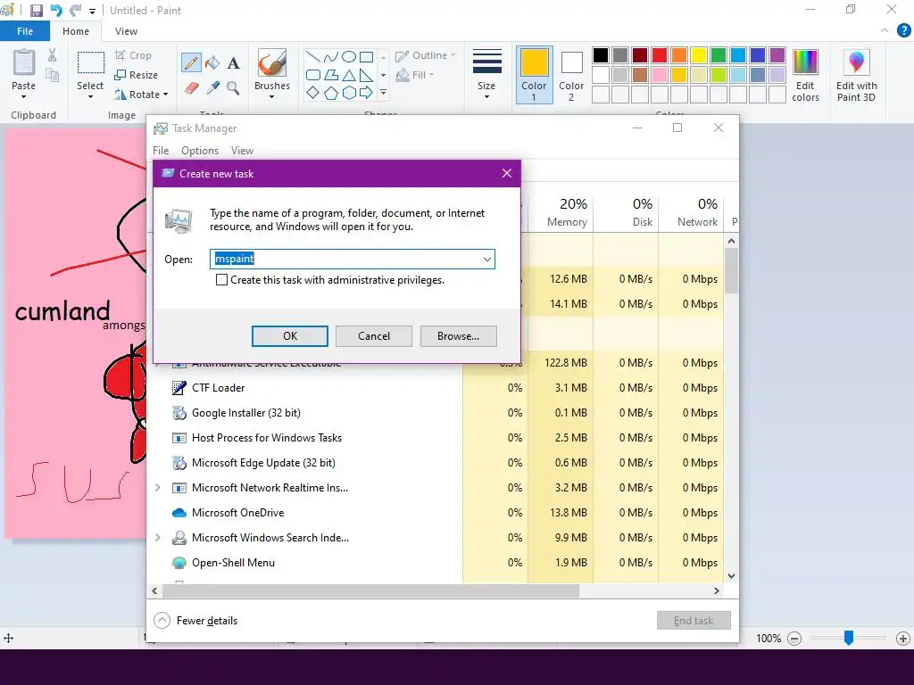Screen dimensions: 914x685
Task: Click the Paint zoom slider handle
Action: tap(849, 638)
